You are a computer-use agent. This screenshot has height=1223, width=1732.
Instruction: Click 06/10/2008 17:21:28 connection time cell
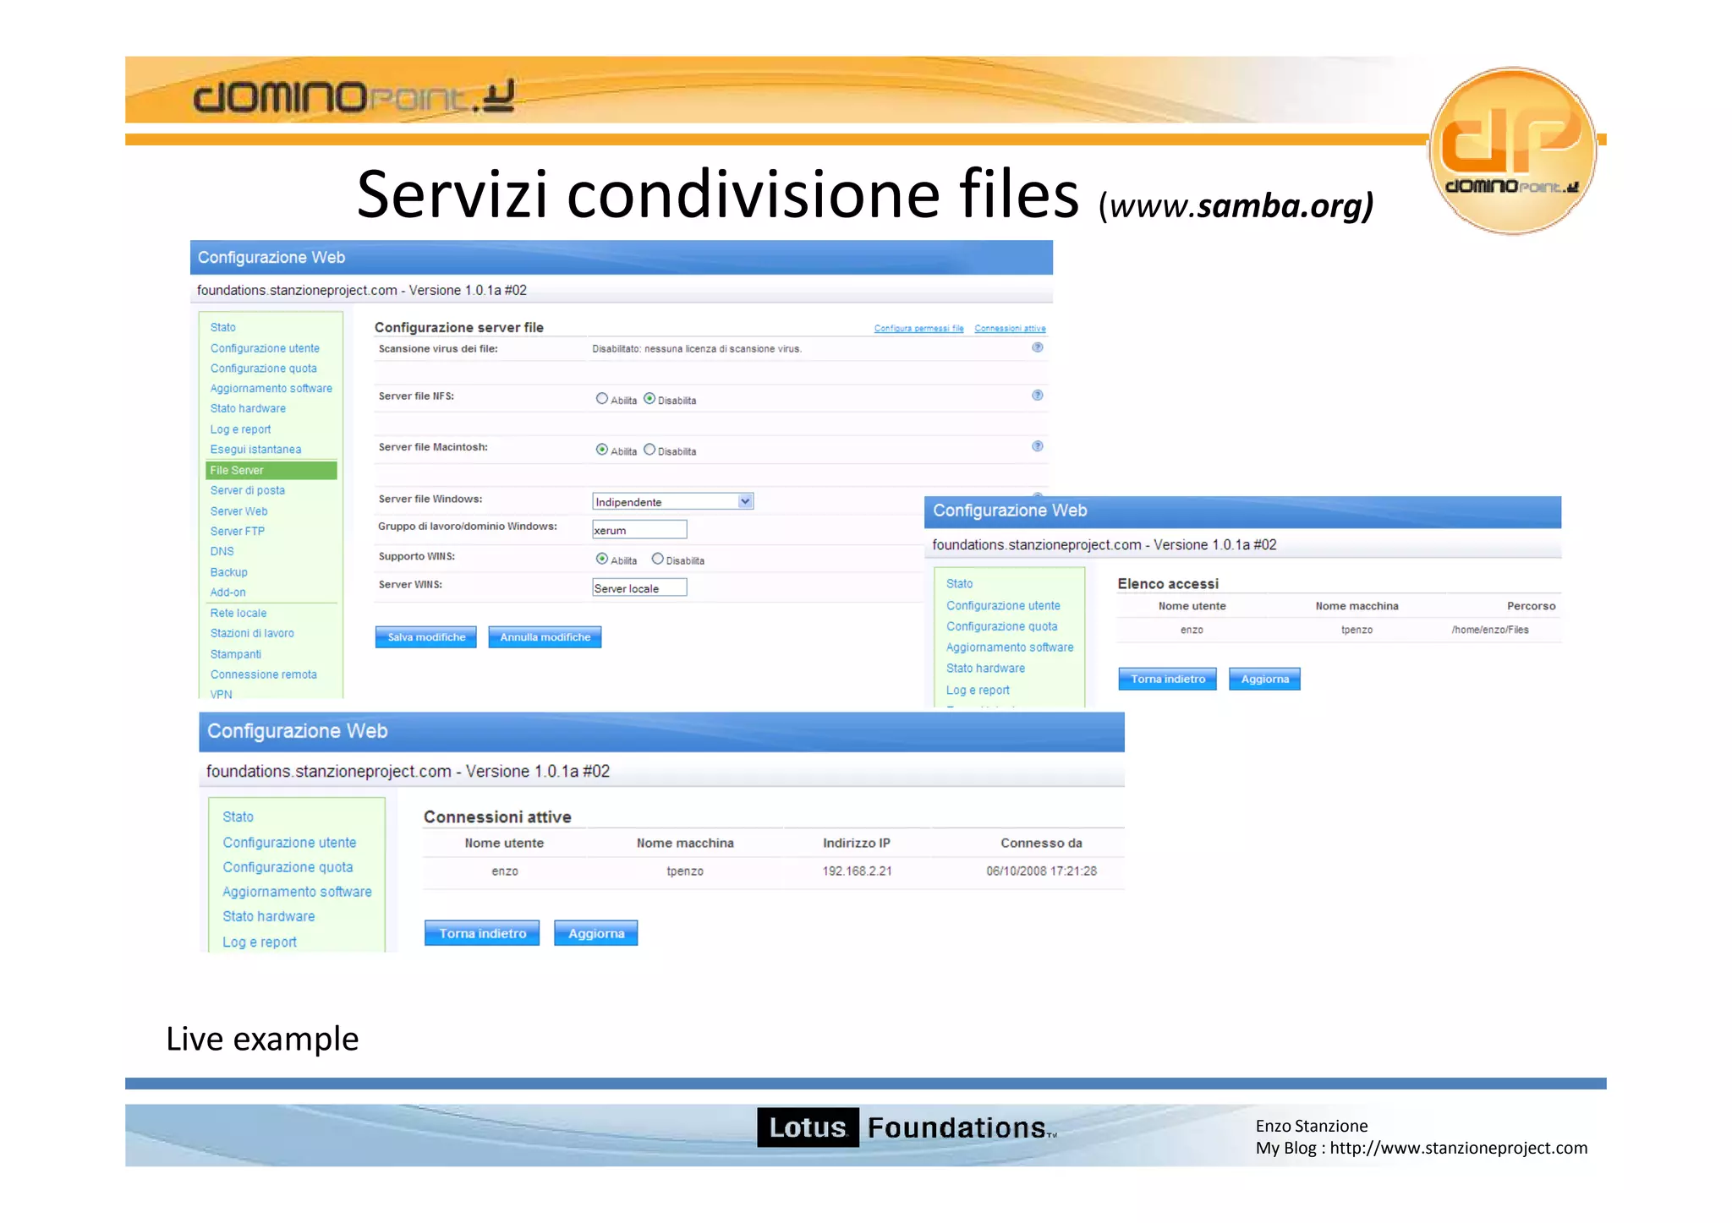pyautogui.click(x=1041, y=871)
